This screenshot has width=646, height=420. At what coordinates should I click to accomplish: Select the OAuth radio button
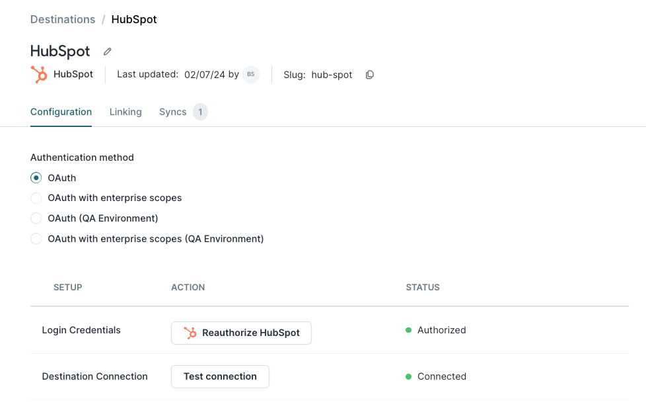click(x=36, y=178)
